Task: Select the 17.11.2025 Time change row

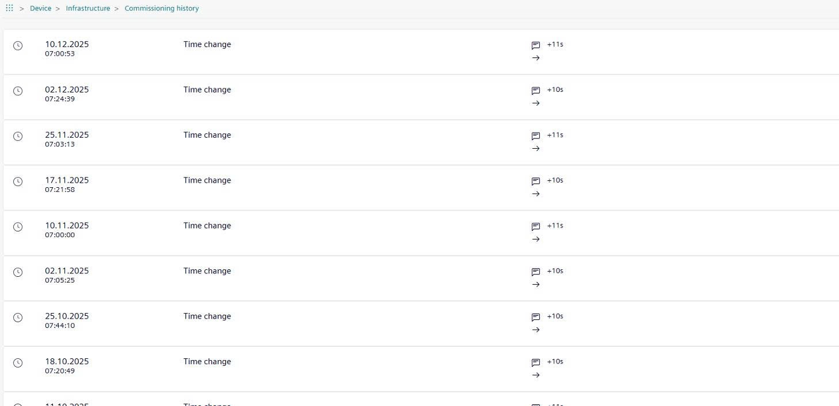Action: pos(345,188)
